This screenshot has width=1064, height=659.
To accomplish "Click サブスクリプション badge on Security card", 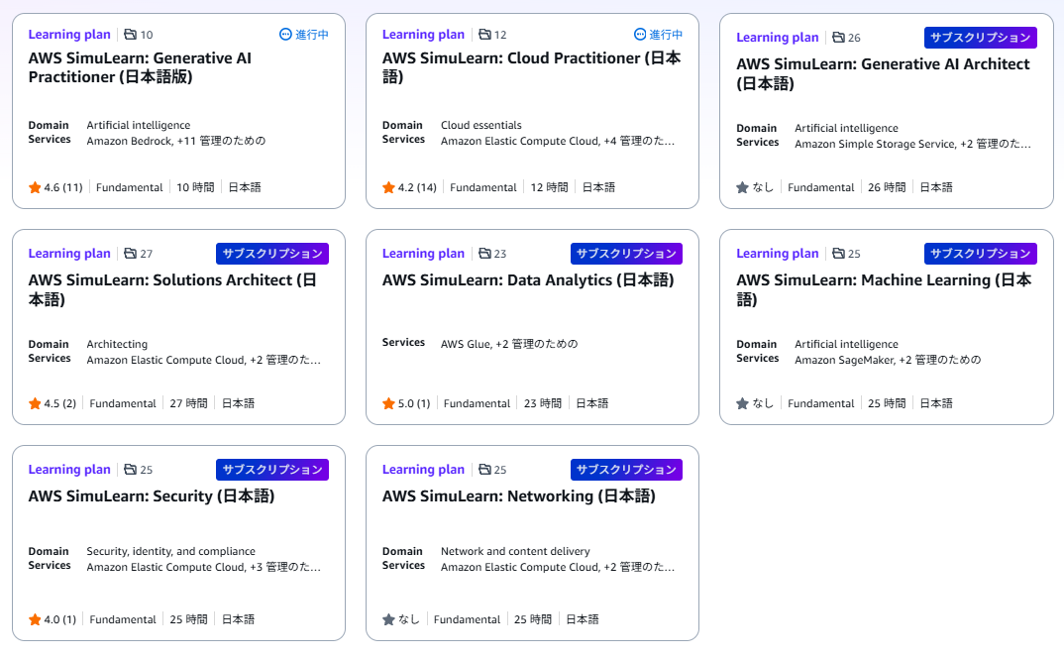I will [x=272, y=469].
